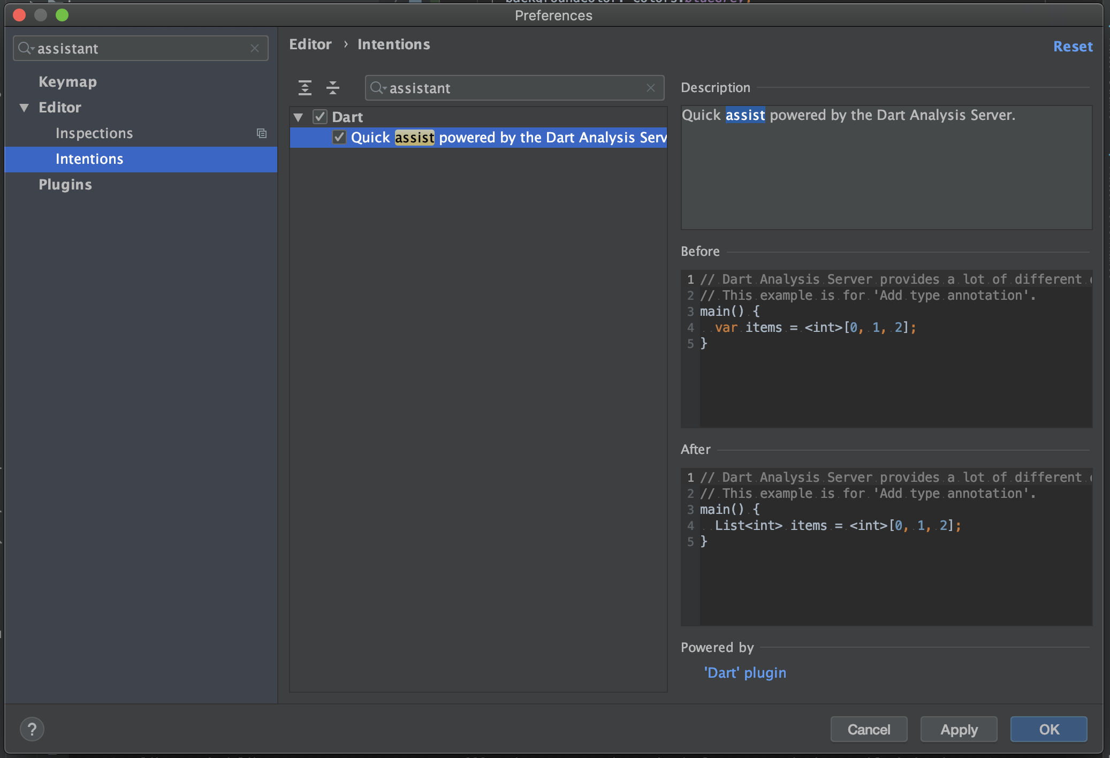Click the Collapse All icon in intentions toolbar

(333, 88)
